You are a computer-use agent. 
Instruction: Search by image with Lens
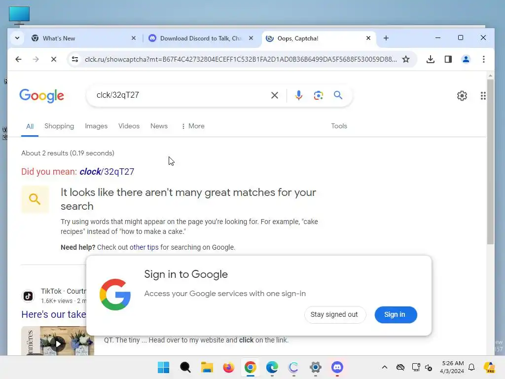click(318, 95)
